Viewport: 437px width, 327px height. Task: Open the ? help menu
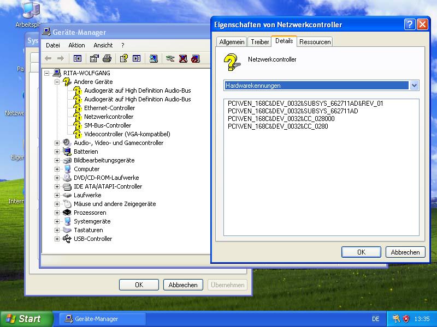coord(122,45)
